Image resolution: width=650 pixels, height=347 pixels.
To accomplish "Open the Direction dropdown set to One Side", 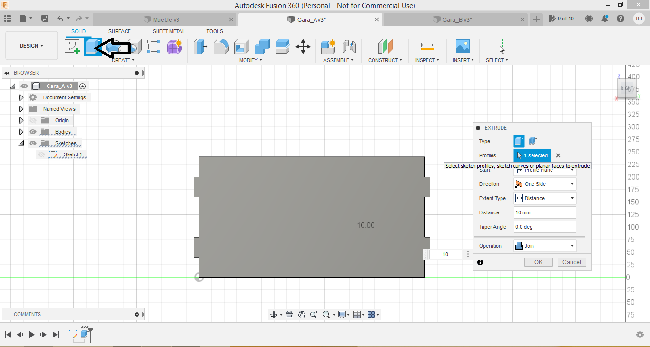I will pos(545,184).
